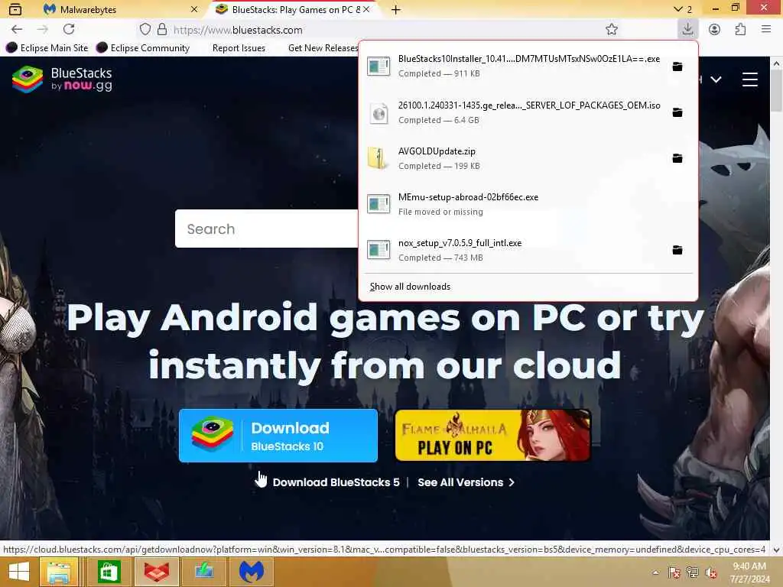Image resolution: width=783 pixels, height=587 pixels.
Task: Open Report Issues bookmark
Action: [x=239, y=48]
